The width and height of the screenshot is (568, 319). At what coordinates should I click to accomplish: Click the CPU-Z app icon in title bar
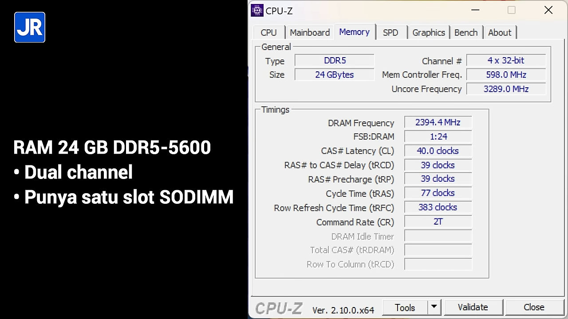click(257, 10)
